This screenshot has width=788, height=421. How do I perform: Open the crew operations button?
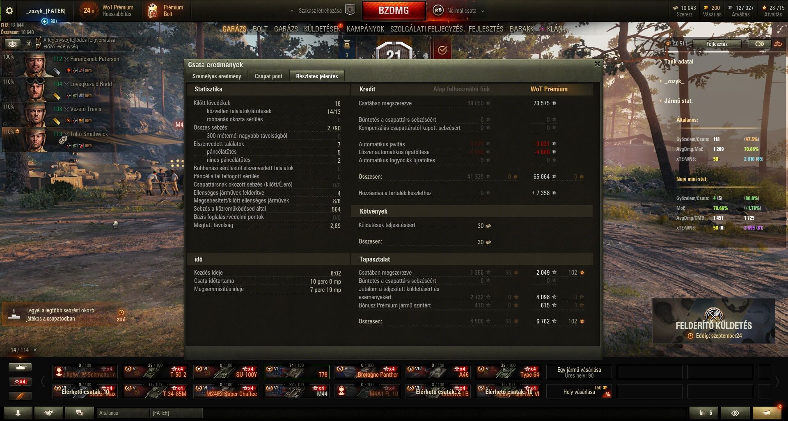(x=13, y=44)
